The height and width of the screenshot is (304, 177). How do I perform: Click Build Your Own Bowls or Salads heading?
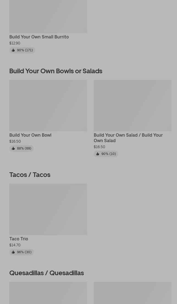point(56,71)
